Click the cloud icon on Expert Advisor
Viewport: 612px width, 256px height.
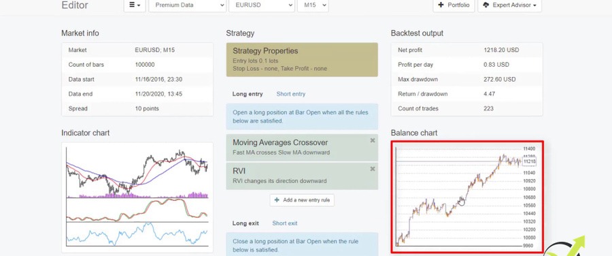tap(486, 5)
